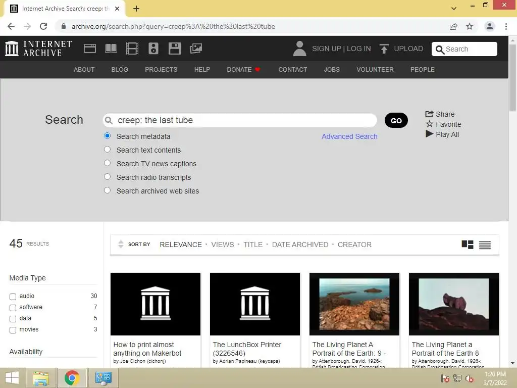Open the PEOPLE menu item
The height and width of the screenshot is (388, 517).
point(423,70)
